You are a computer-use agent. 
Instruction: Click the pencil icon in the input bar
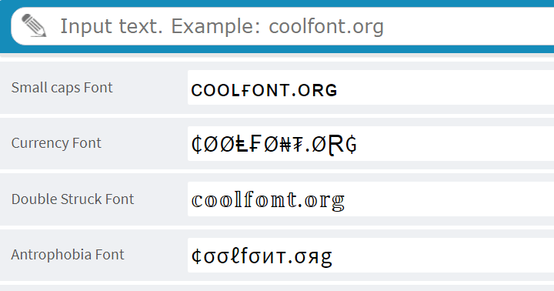(34, 25)
